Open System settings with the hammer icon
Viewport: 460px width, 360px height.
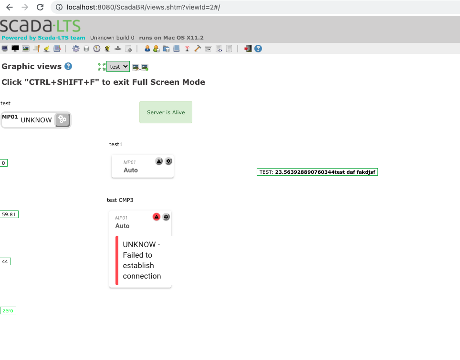(198, 48)
